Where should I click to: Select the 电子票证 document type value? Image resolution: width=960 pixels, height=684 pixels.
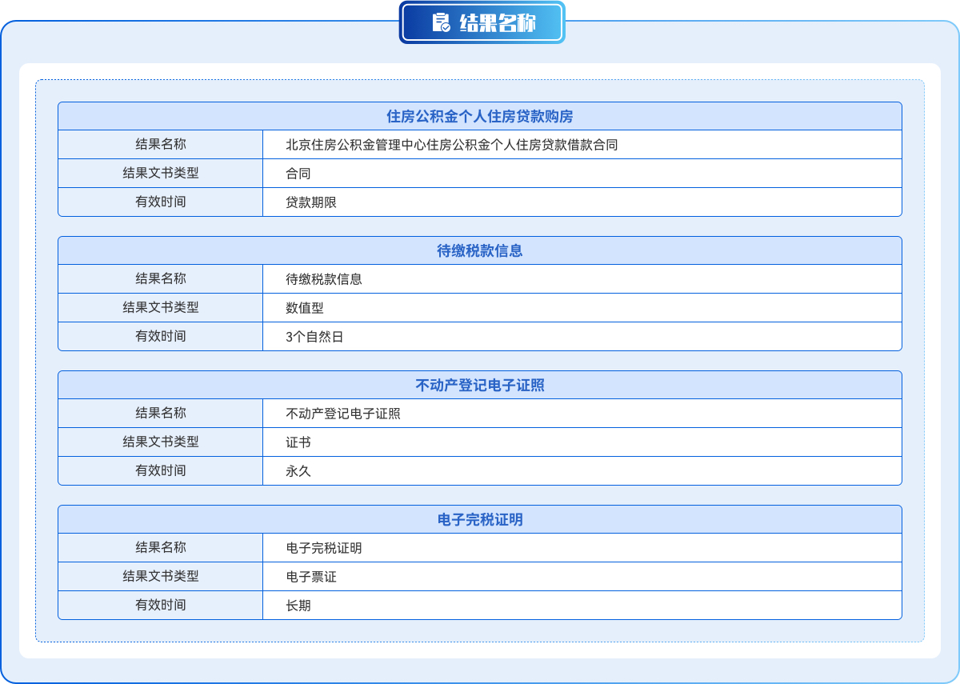coord(311,577)
